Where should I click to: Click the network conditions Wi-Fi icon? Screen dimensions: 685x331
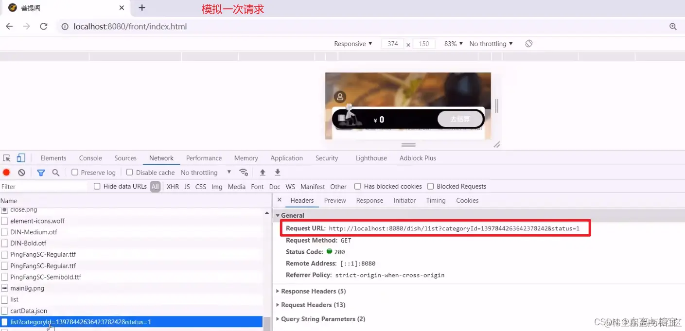pyautogui.click(x=244, y=172)
